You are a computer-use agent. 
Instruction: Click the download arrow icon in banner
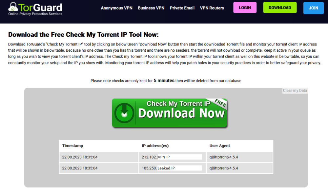tap(124, 113)
